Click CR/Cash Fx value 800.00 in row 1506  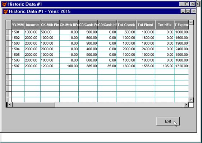88,60
